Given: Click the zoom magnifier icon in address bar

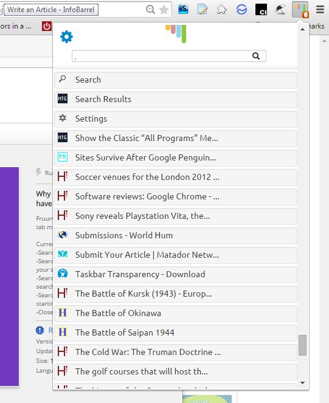Looking at the screenshot, I should 150,10.
